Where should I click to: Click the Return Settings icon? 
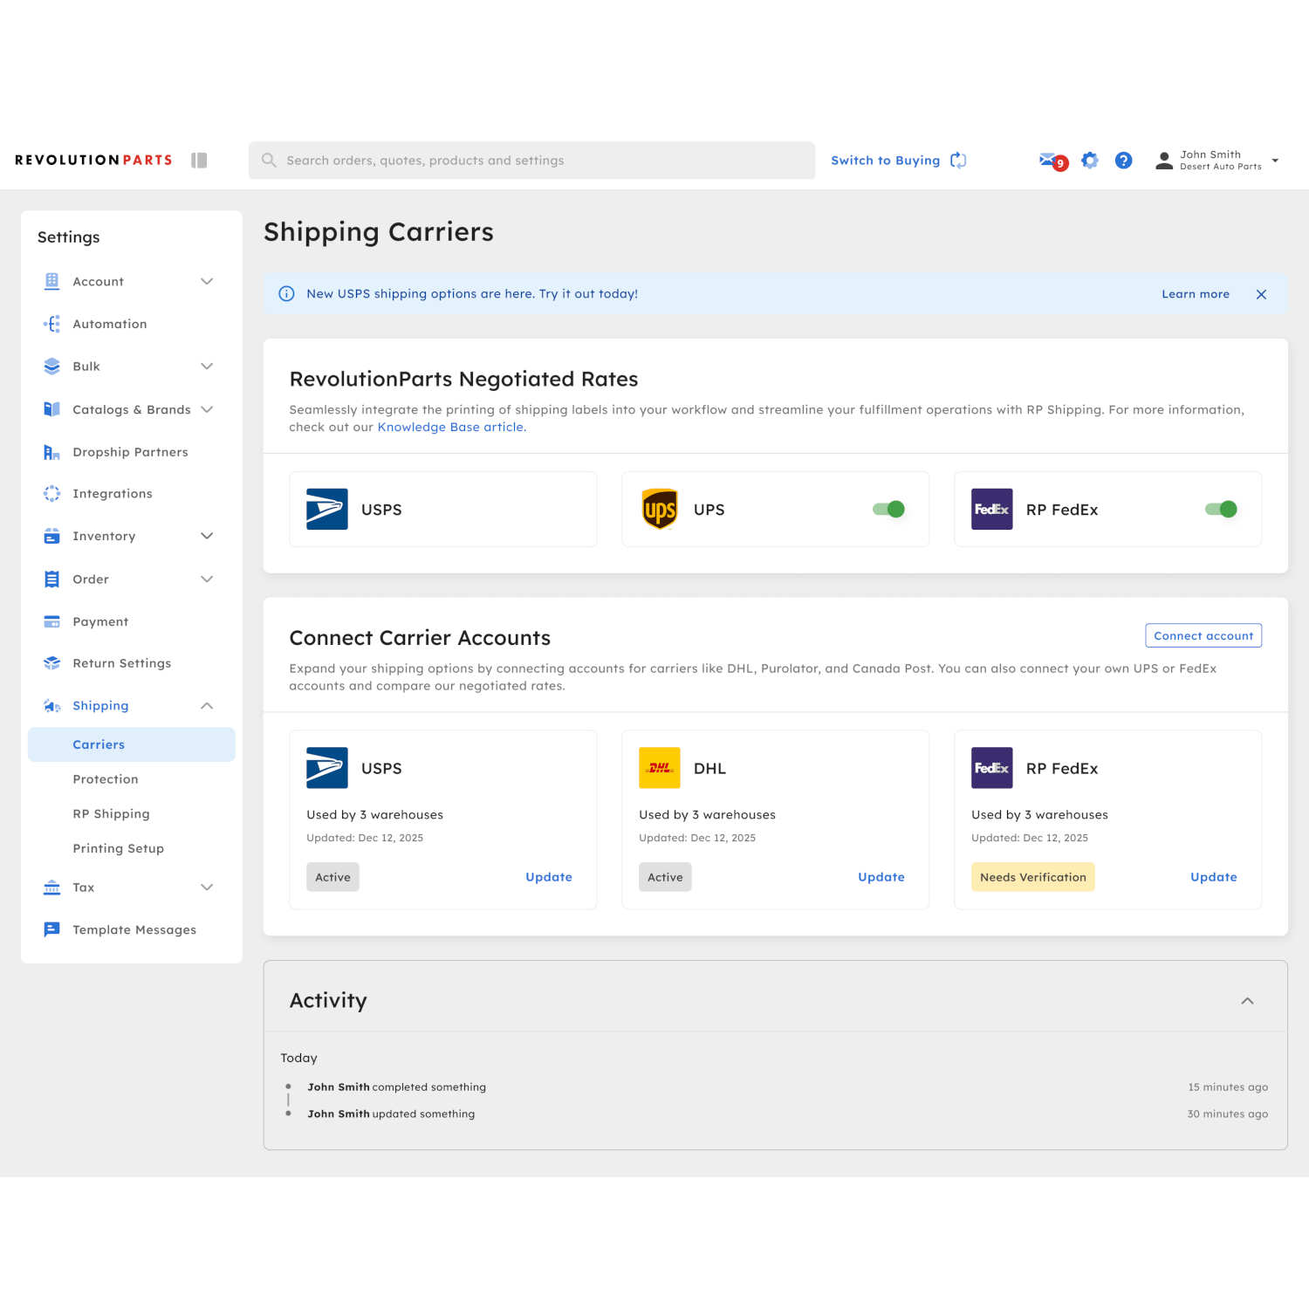51,663
